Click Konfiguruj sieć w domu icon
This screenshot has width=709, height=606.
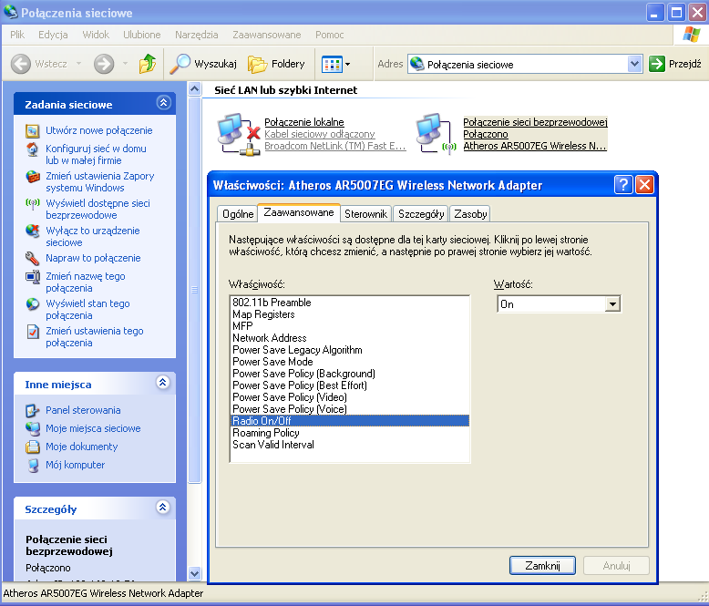(x=32, y=149)
